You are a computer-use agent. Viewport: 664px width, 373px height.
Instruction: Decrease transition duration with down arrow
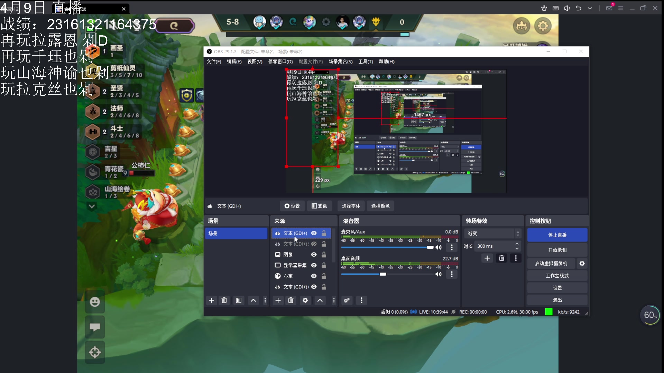pos(517,249)
